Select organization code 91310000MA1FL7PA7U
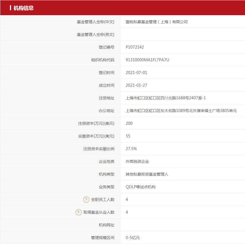 pos(147,60)
